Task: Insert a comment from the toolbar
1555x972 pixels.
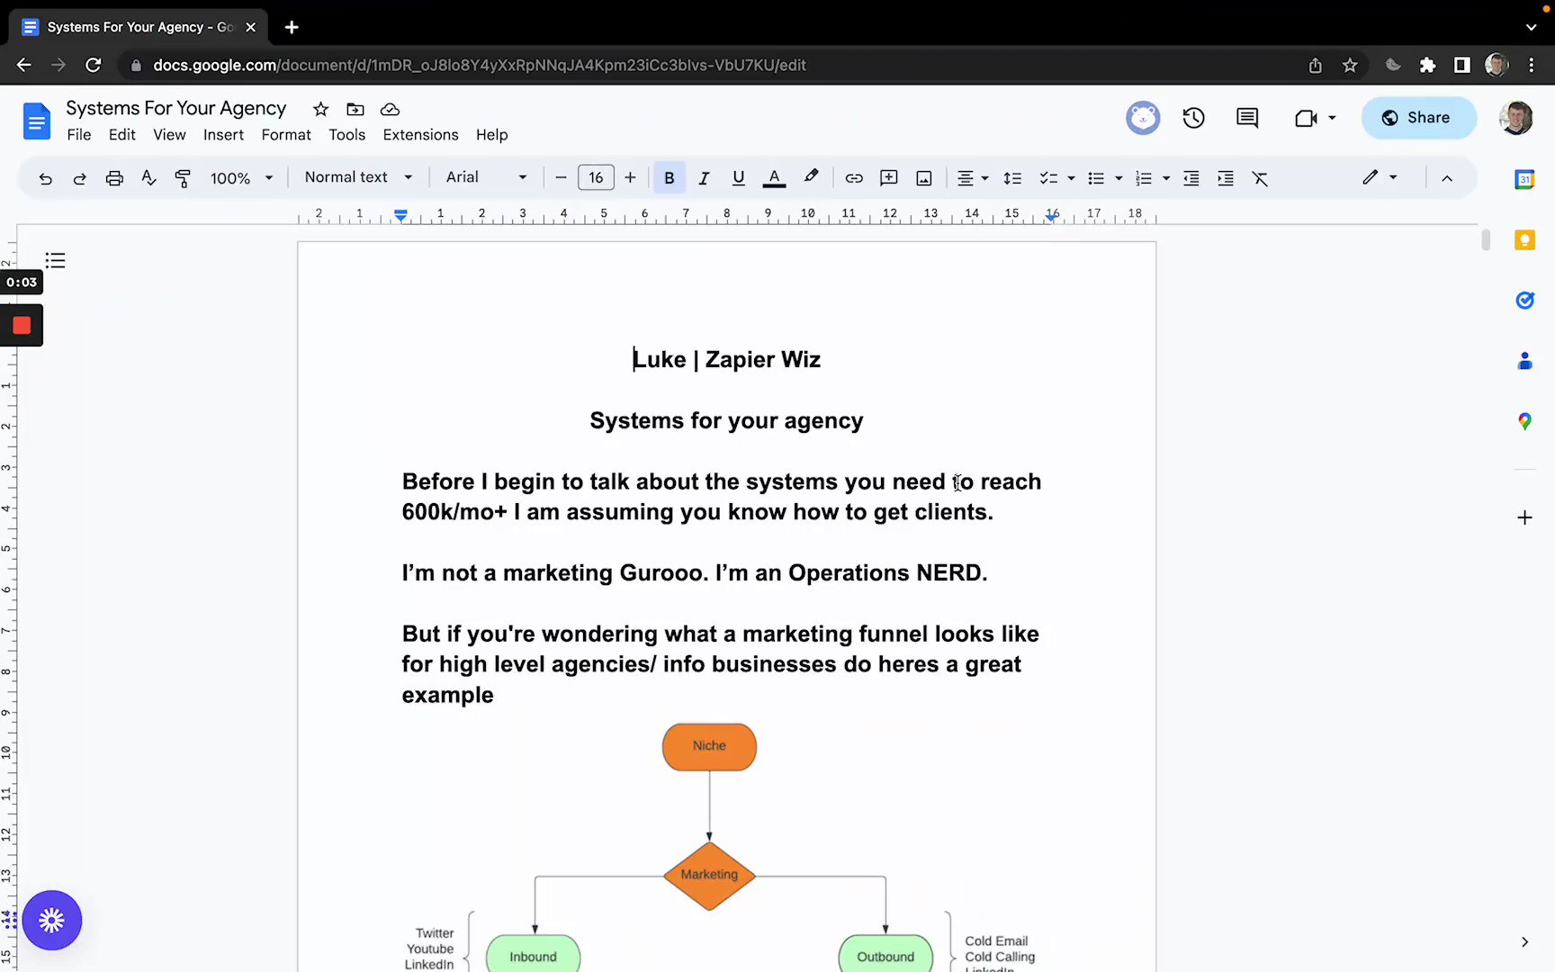Action: tap(888, 177)
